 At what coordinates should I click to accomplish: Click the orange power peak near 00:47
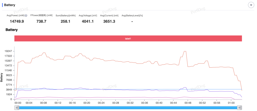point(185,51)
